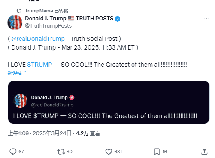215x158 pixels.
Task: Like the post with heart icon
Action: (109, 152)
